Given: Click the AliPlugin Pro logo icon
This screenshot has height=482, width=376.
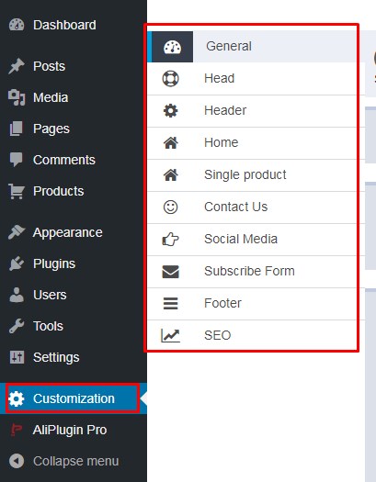Looking at the screenshot, I should pyautogui.click(x=17, y=430).
